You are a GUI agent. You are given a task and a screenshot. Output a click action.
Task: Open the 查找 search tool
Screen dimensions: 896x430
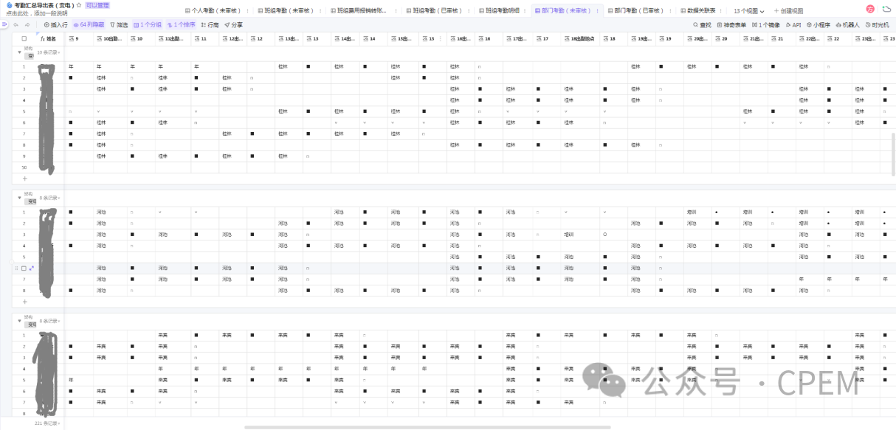(702, 24)
